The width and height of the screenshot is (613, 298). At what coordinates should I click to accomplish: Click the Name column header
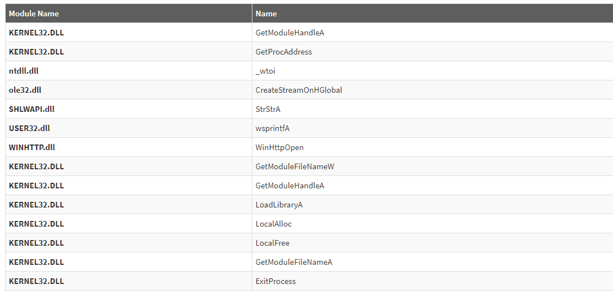[x=266, y=13]
